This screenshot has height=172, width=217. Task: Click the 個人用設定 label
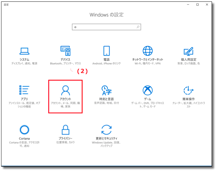(189, 60)
